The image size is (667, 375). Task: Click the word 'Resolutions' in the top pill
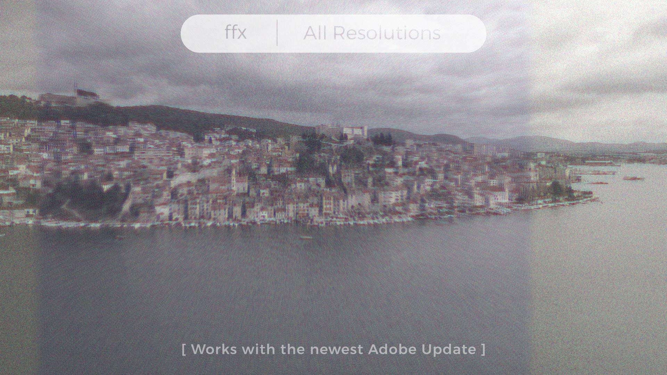(387, 33)
